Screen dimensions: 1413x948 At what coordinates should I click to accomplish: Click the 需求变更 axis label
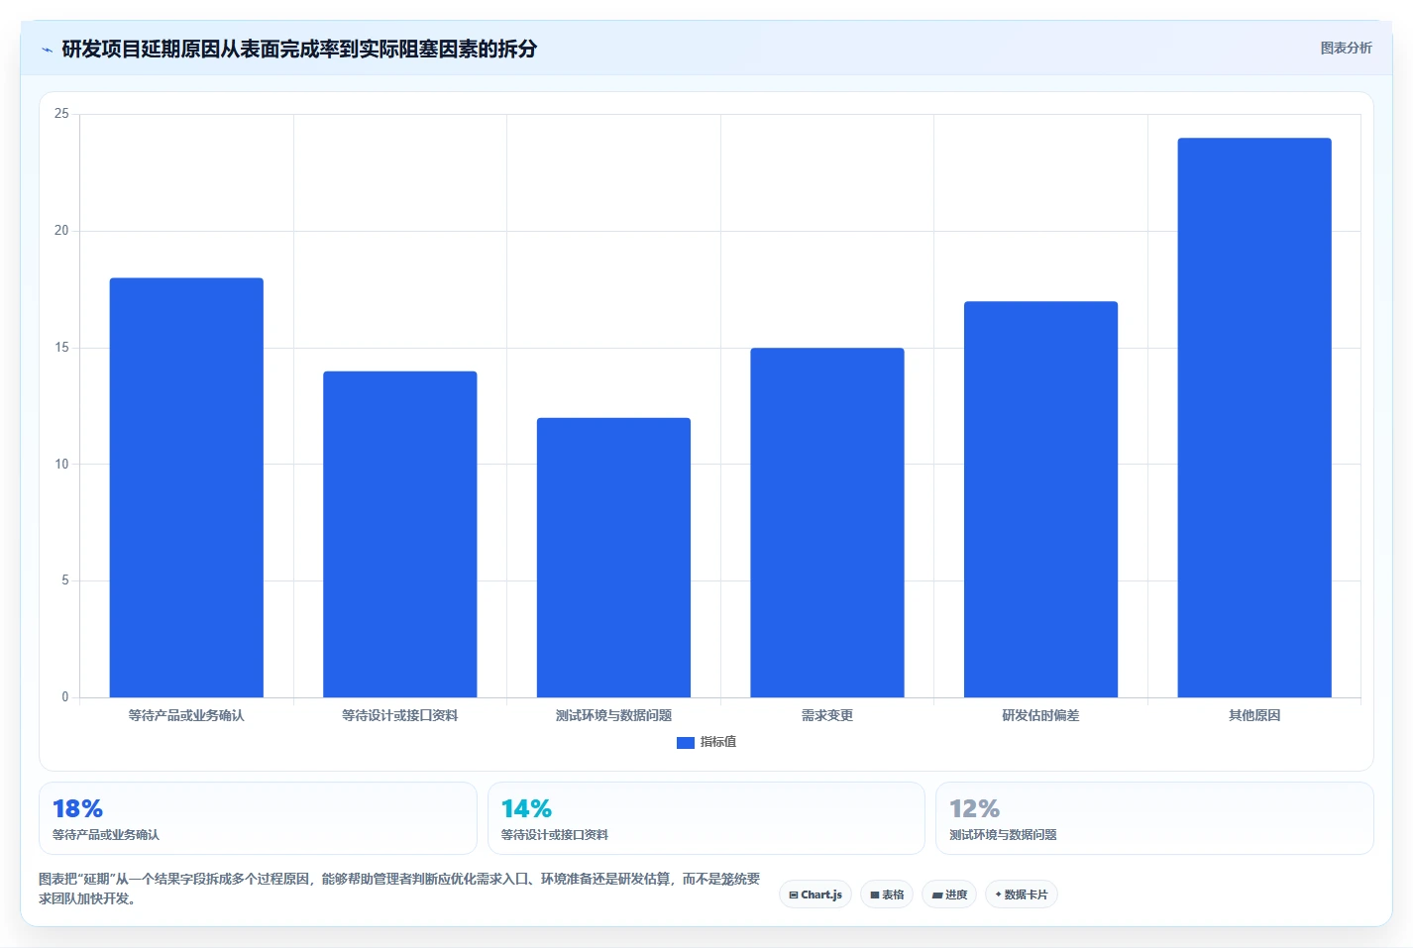827,715
